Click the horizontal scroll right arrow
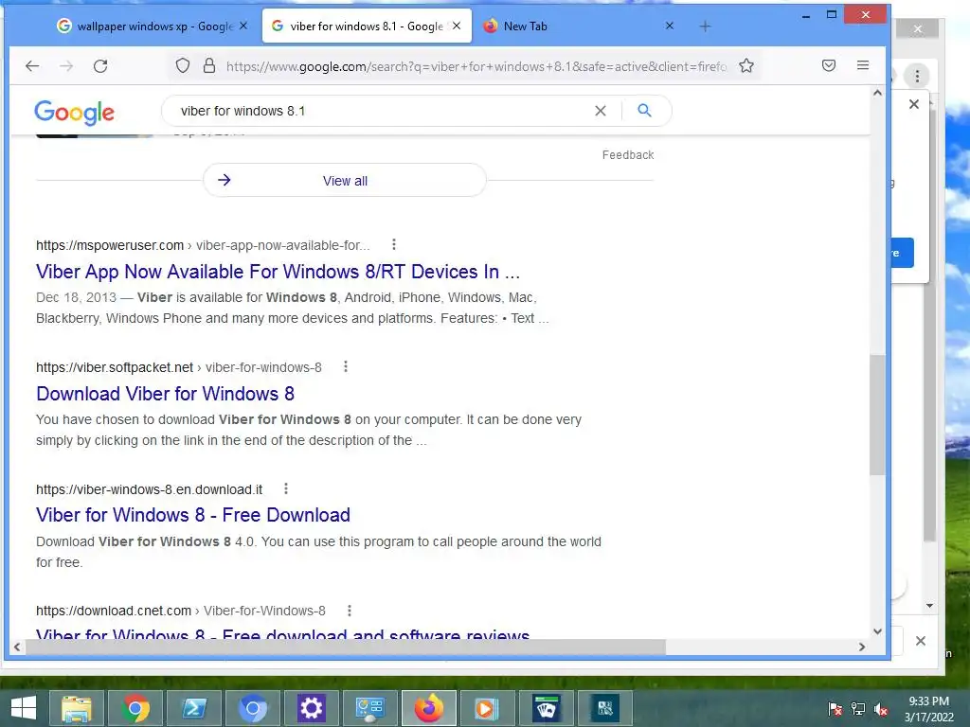The width and height of the screenshot is (970, 727). point(862,647)
